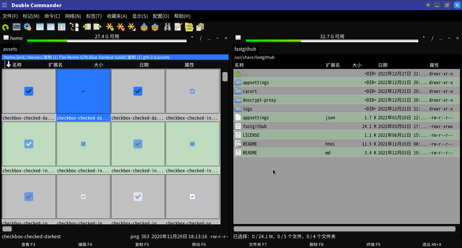Go forward to next directory
The width and height of the screenshot is (462, 248).
point(97,27)
